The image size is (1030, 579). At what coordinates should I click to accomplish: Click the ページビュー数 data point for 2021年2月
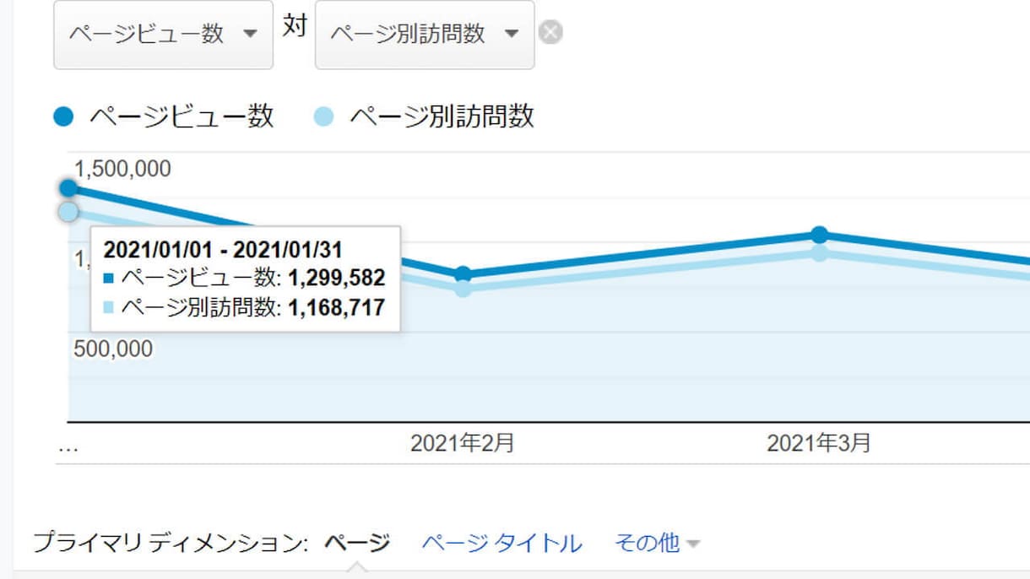tap(463, 274)
